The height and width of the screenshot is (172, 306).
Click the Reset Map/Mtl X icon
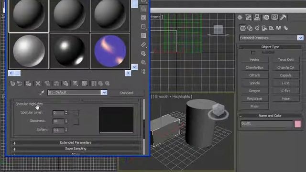pos(38,84)
